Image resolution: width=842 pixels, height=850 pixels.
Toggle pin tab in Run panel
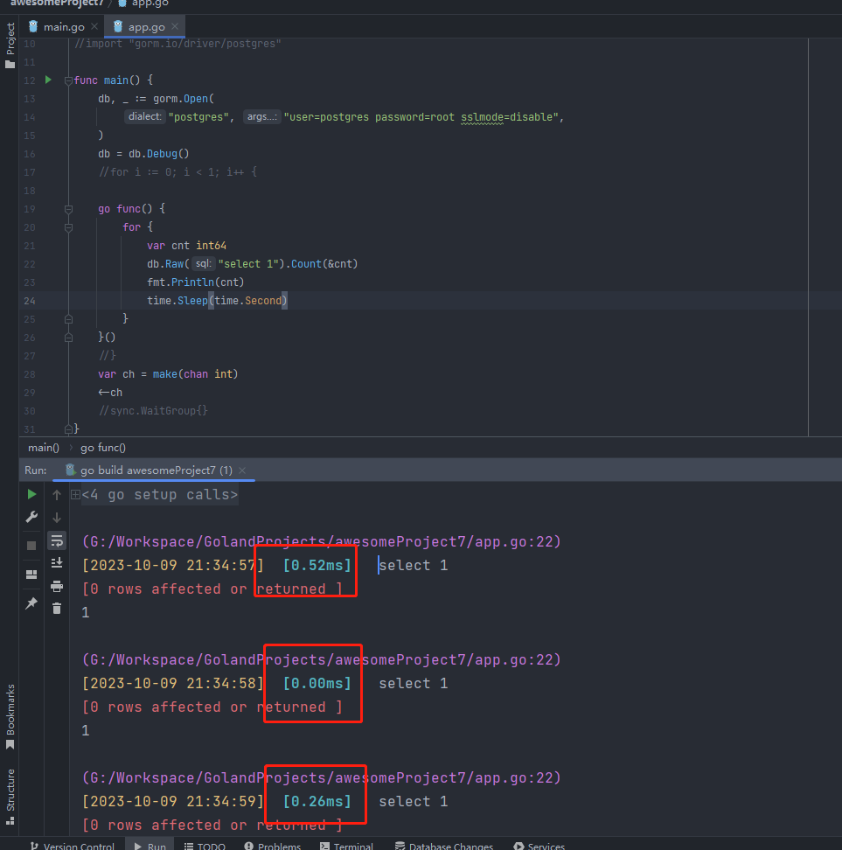[x=31, y=603]
